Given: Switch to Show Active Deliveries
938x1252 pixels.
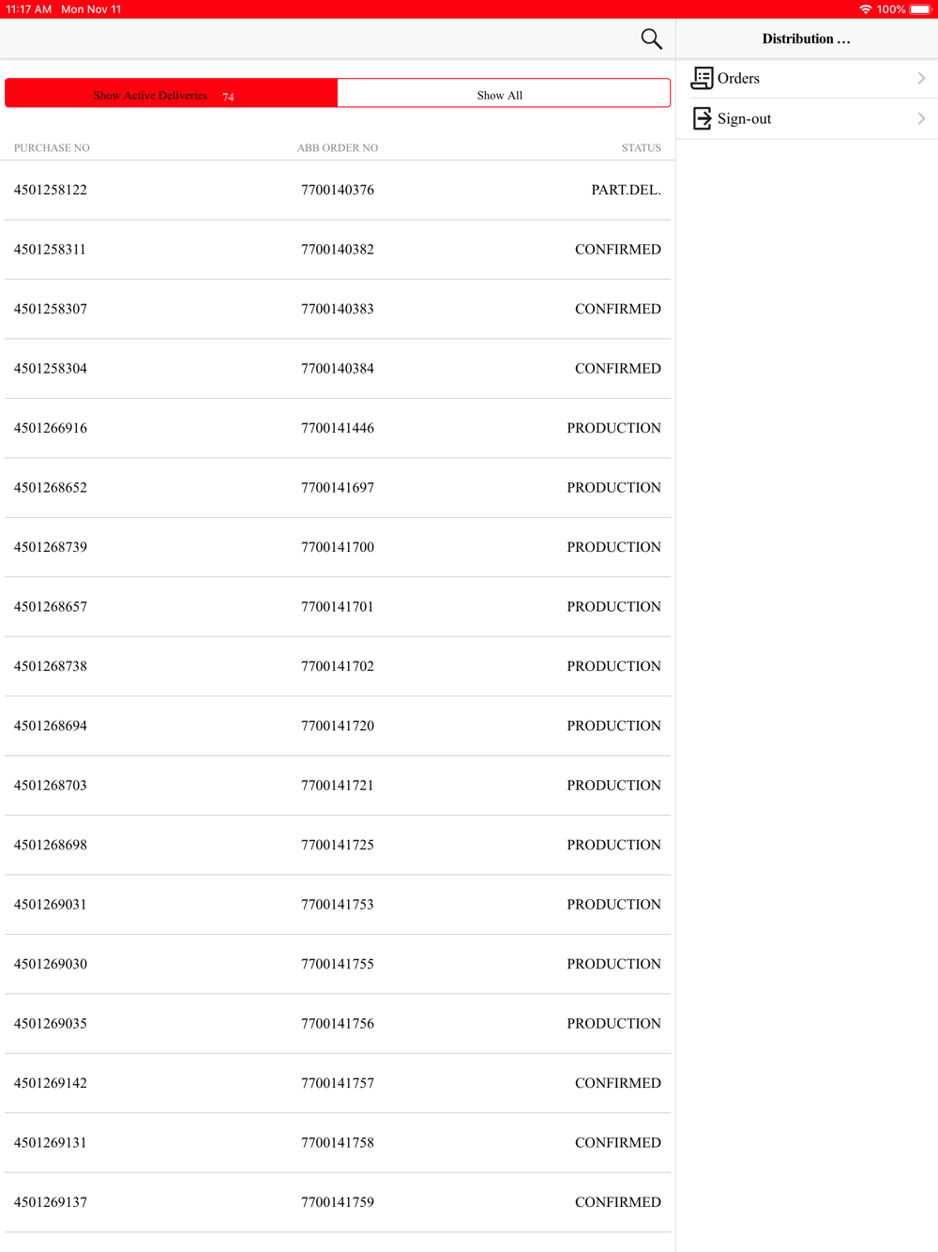Looking at the screenshot, I should pyautogui.click(x=172, y=93).
